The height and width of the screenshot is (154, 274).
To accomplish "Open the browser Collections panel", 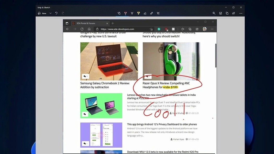I will pyautogui.click(x=190, y=29).
